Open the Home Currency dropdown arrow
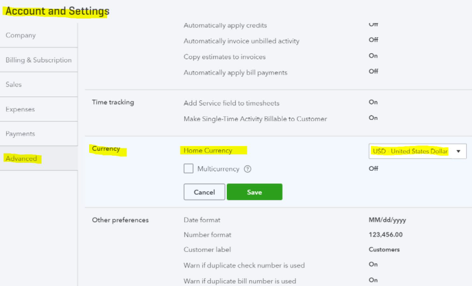 pyautogui.click(x=458, y=151)
